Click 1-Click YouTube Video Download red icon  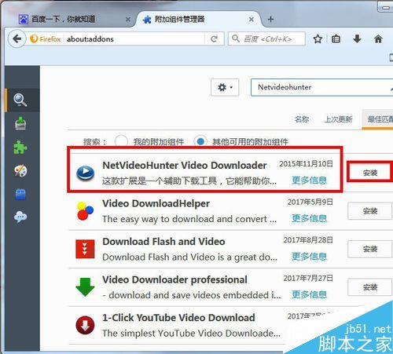[85, 325]
